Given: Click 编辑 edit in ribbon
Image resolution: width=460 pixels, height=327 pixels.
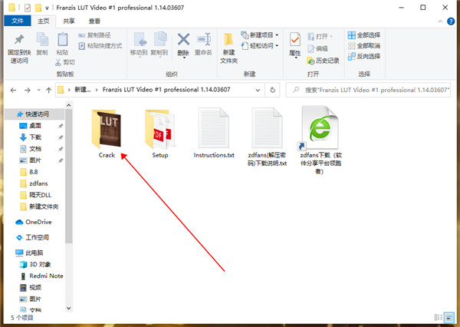Looking at the screenshot, I should pyautogui.click(x=317, y=49).
